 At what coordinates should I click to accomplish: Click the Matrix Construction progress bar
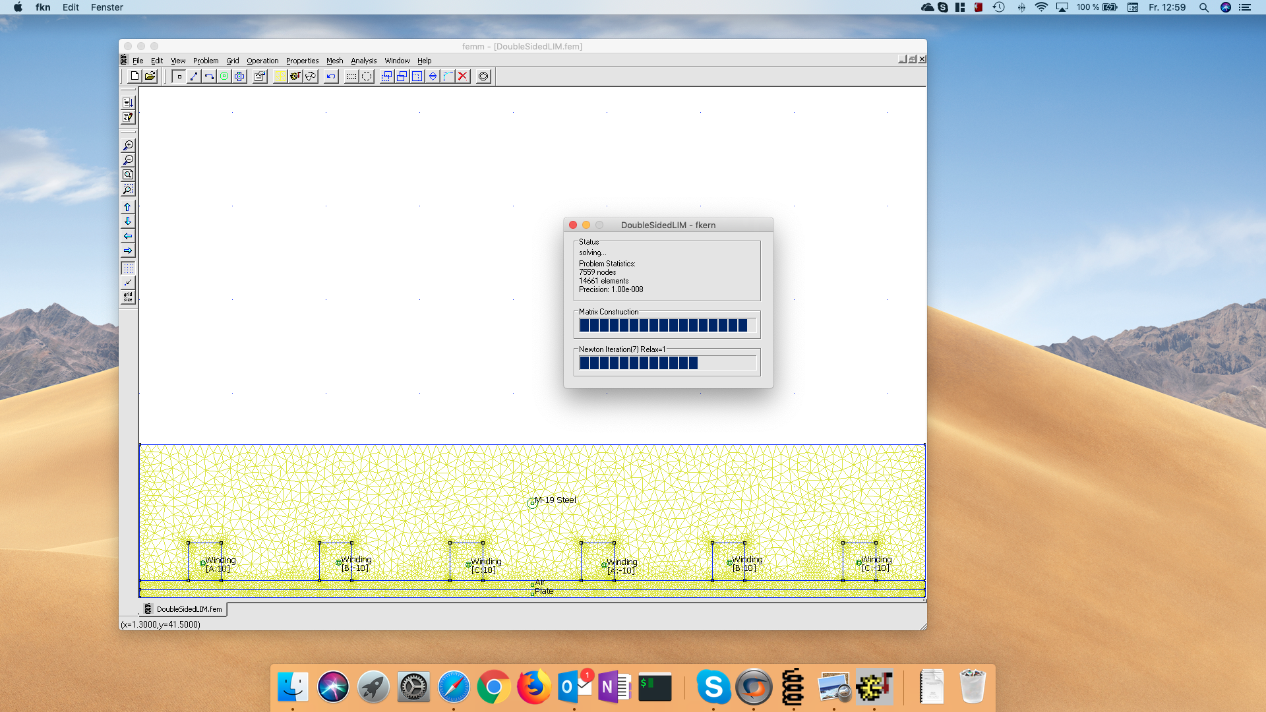(x=667, y=324)
